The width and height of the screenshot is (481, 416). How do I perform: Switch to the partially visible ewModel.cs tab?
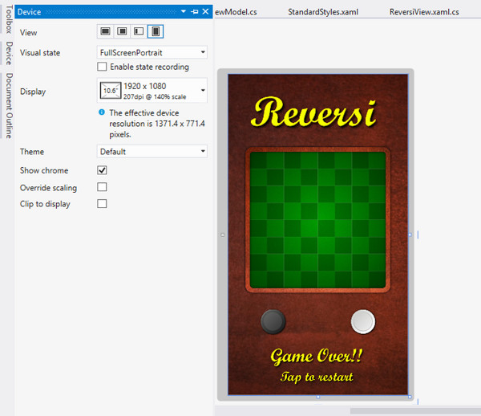click(x=236, y=12)
